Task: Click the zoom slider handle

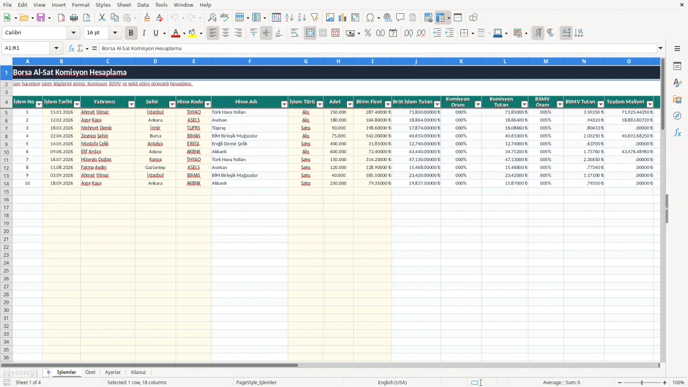Action: pyautogui.click(x=642, y=382)
